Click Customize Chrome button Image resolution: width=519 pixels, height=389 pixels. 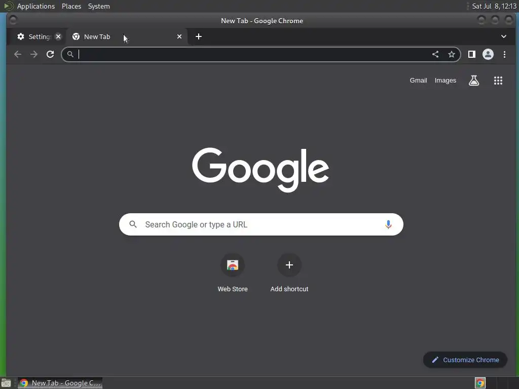coord(465,360)
